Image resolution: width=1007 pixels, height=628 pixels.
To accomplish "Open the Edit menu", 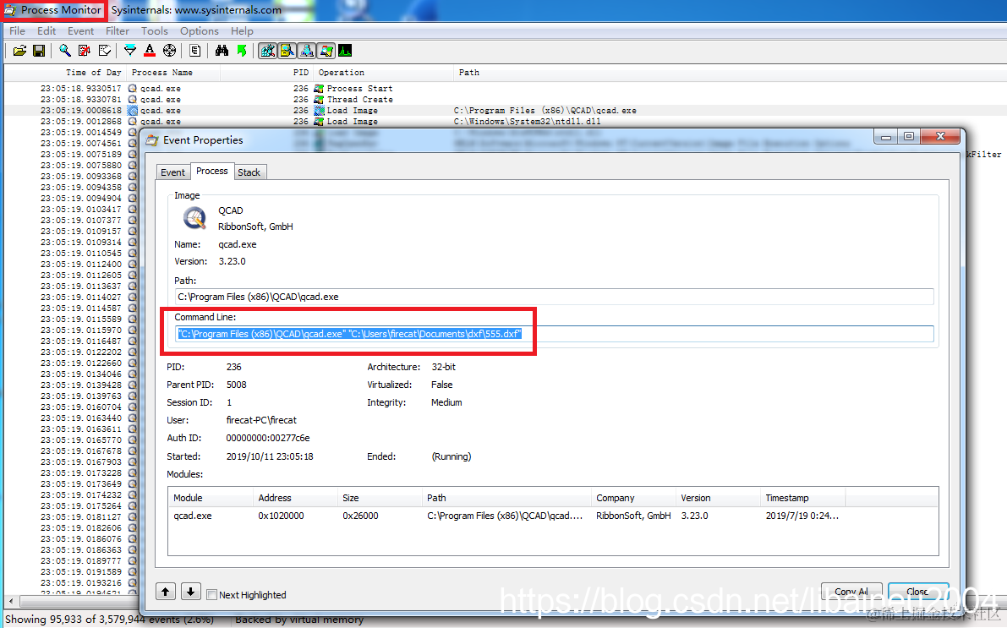I will pyautogui.click(x=47, y=30).
